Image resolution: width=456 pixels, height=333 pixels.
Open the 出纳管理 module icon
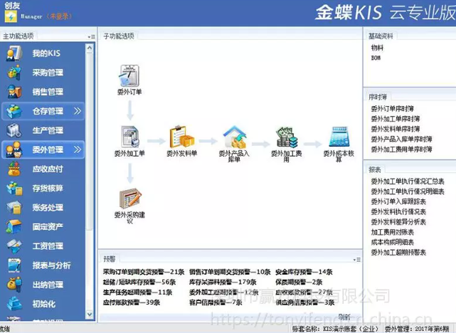(14, 285)
